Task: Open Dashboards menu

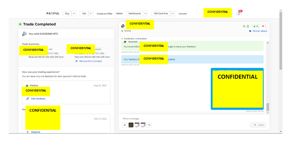Action: [135, 13]
